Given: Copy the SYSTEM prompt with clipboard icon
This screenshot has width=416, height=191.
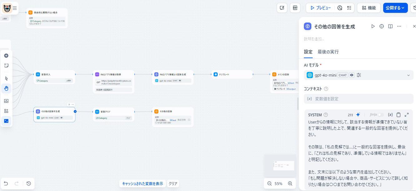Looking at the screenshot, I should point(399,115).
